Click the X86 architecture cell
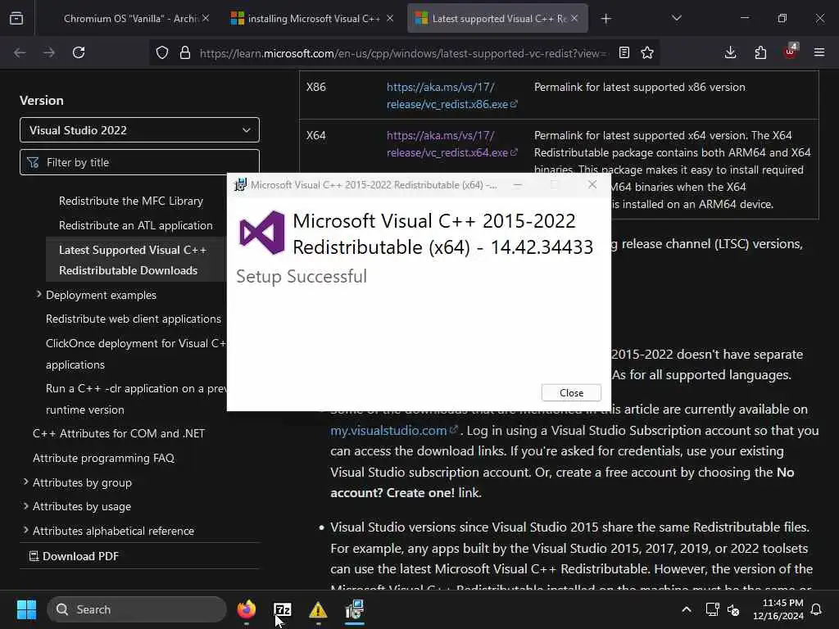The width and height of the screenshot is (839, 629). 315,87
